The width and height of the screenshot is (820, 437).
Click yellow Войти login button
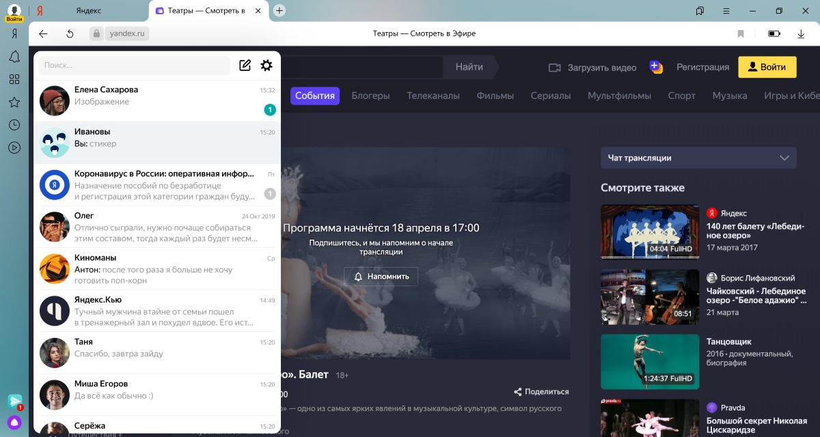click(767, 67)
